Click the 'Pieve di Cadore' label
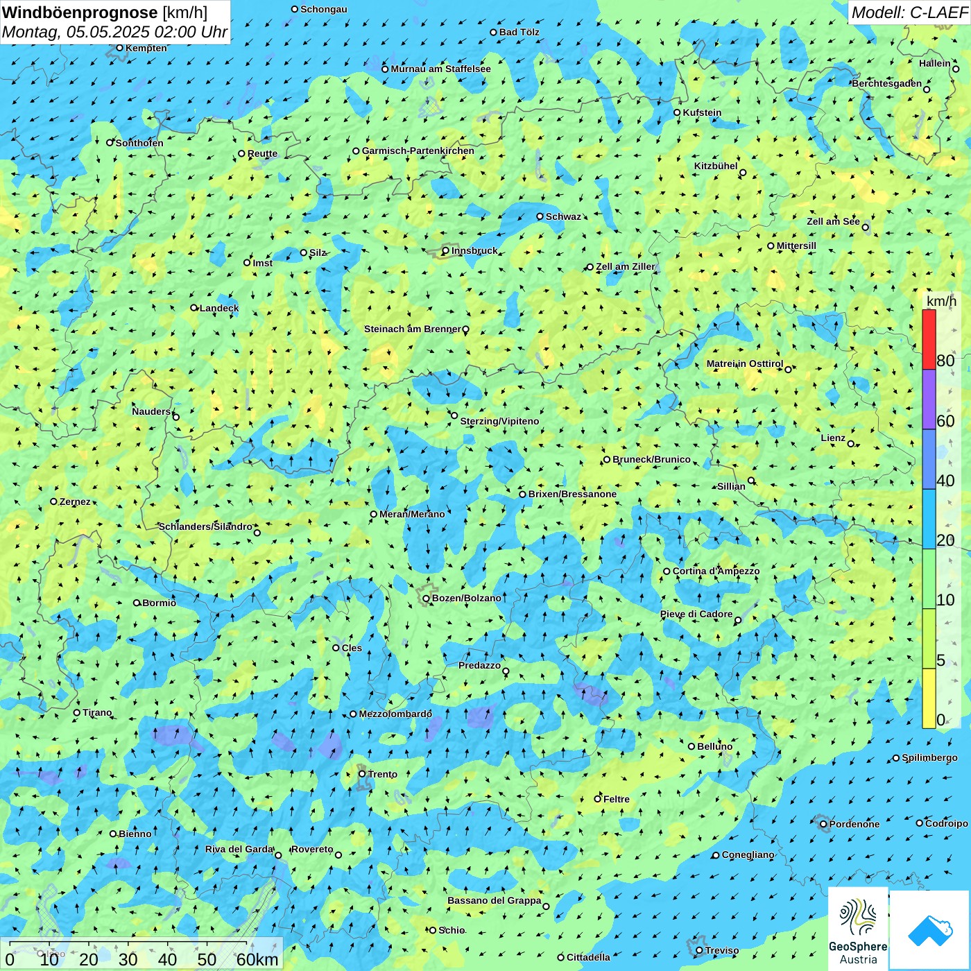 [696, 614]
